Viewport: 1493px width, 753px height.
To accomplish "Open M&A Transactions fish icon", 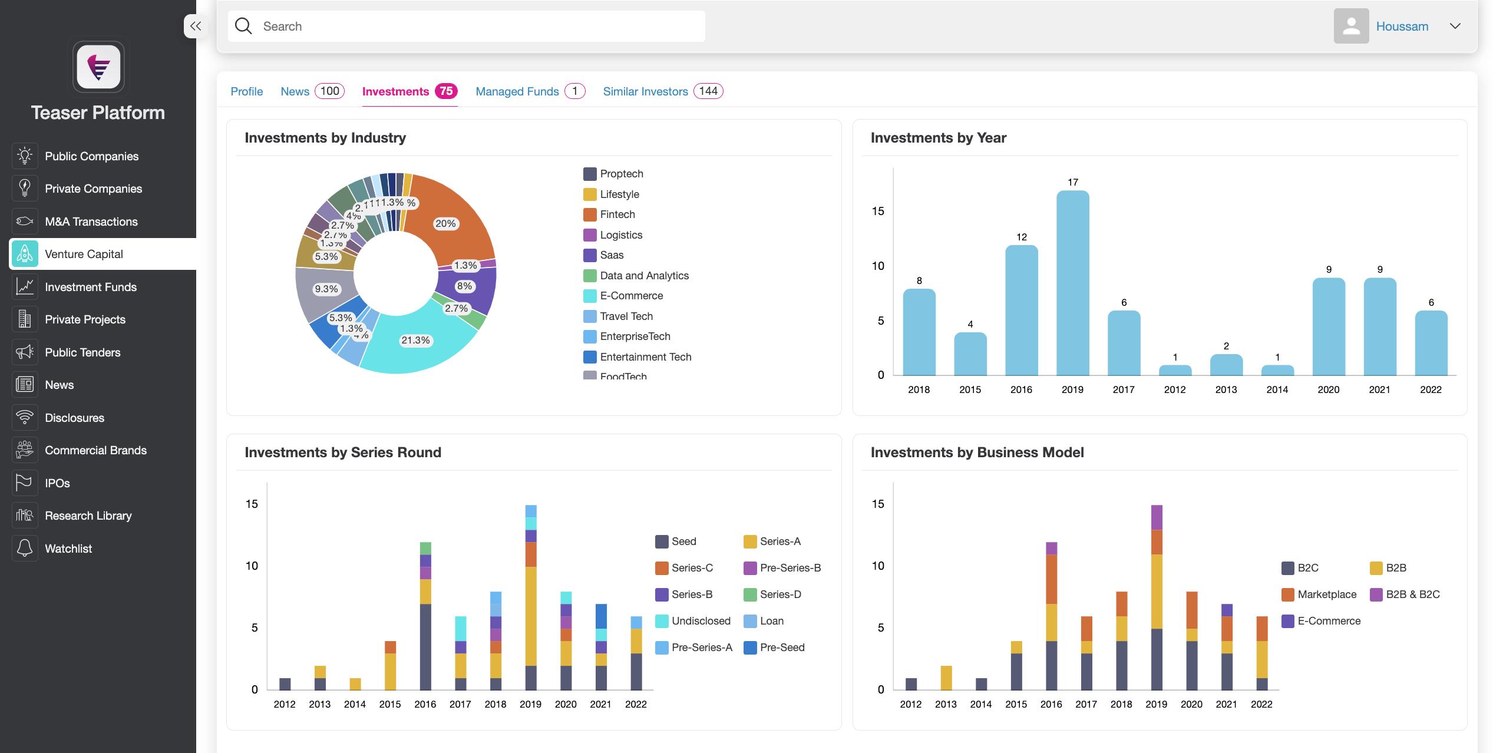I will [25, 222].
